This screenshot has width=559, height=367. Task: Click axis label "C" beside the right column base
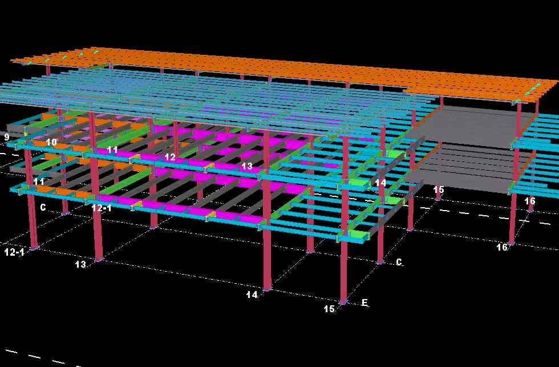point(399,262)
